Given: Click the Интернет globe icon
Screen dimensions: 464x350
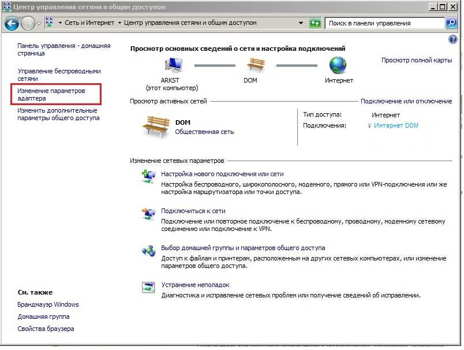Looking at the screenshot, I should pyautogui.click(x=338, y=65).
